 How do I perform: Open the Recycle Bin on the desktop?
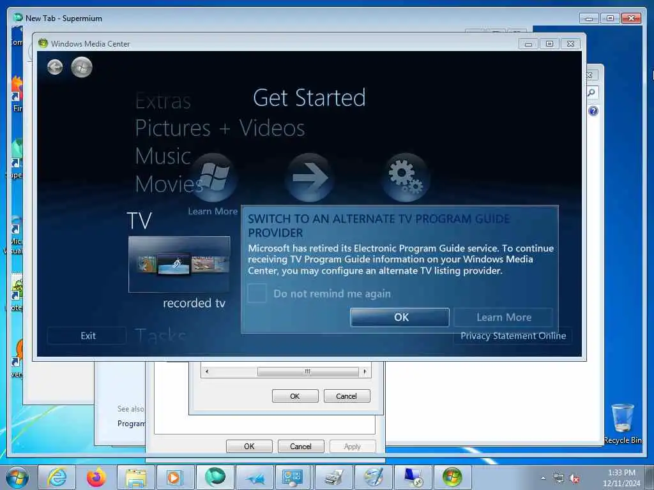pos(623,424)
